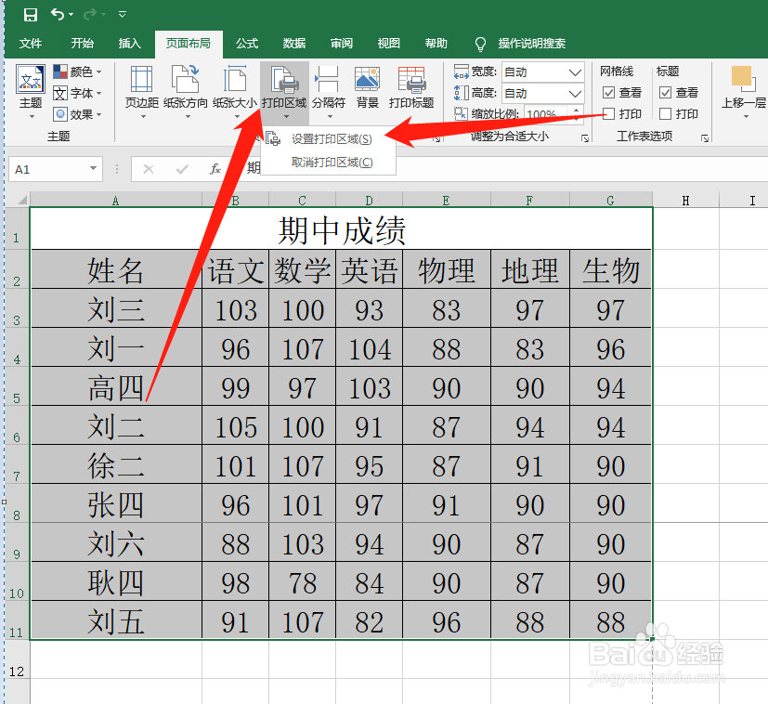Click the Print Titles (打印标题) icon

411,79
